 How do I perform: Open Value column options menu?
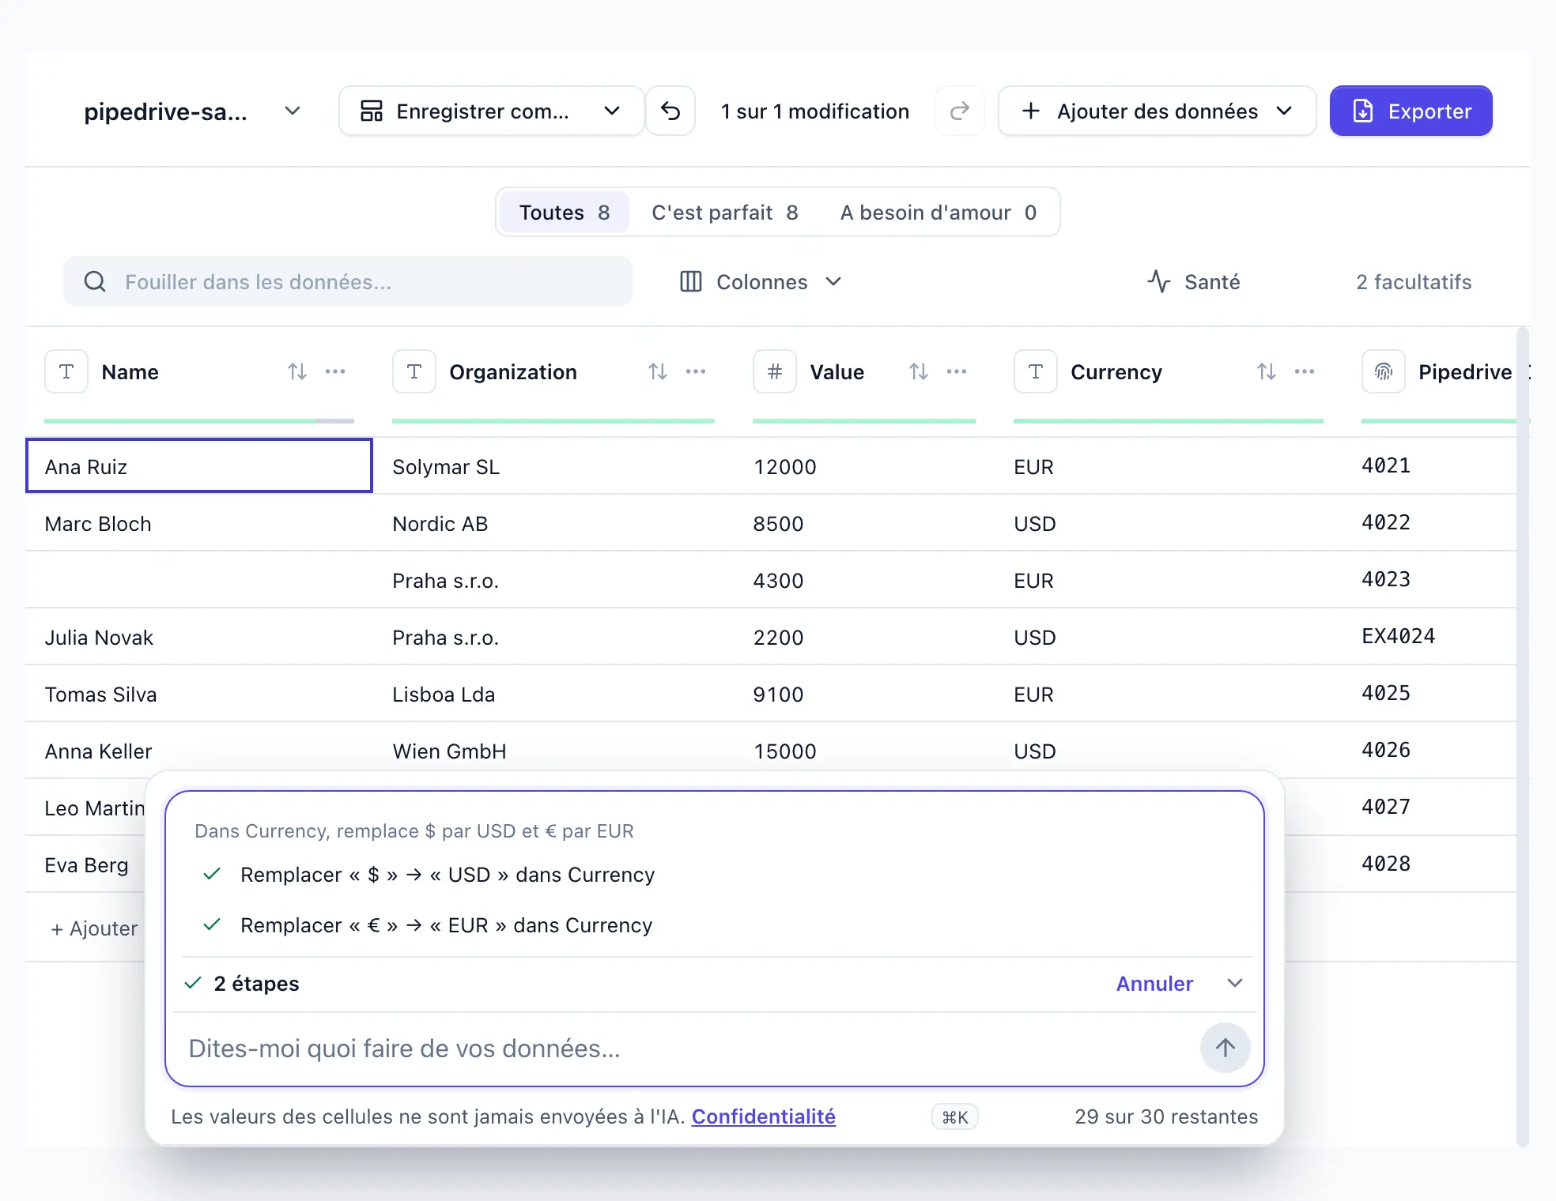pos(957,371)
